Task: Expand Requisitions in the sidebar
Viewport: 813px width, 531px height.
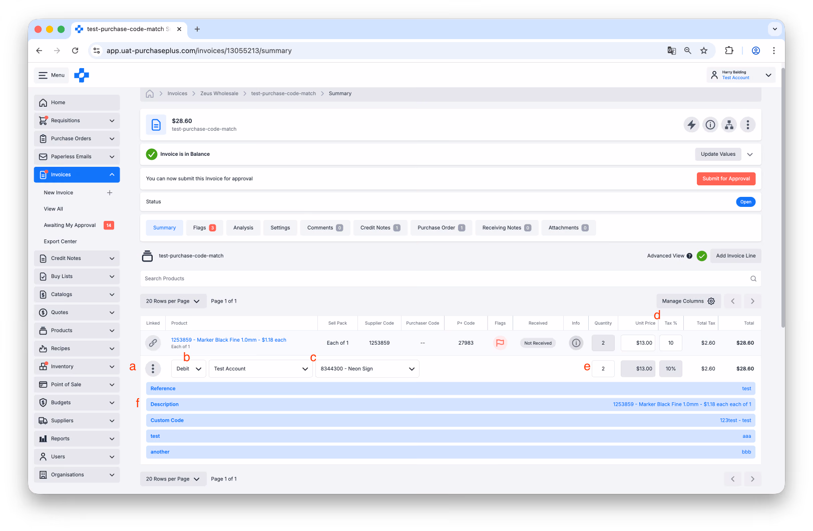Action: tap(77, 121)
